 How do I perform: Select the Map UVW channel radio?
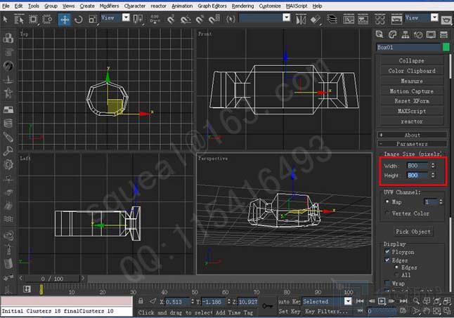[387, 201]
